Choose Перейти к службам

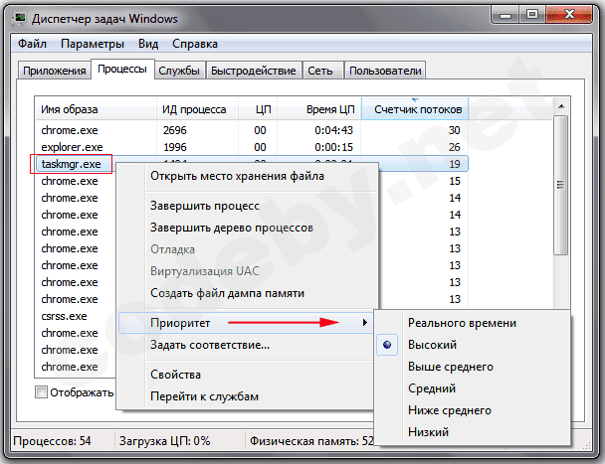coord(247,396)
